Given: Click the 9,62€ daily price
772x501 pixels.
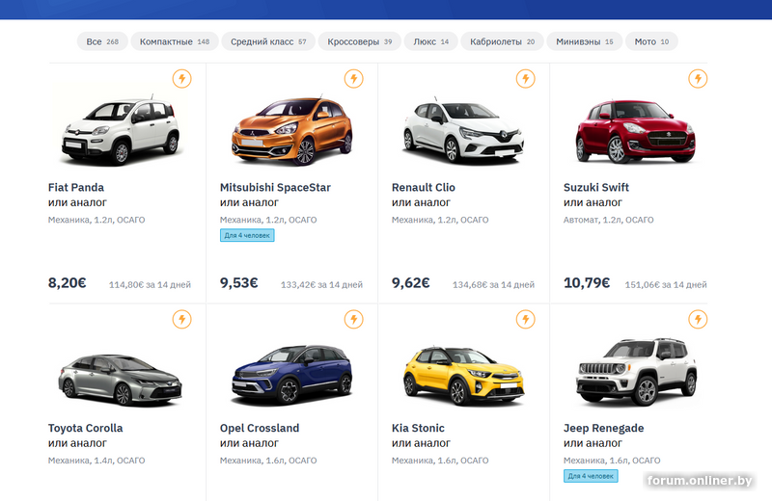Looking at the screenshot, I should click(x=411, y=282).
